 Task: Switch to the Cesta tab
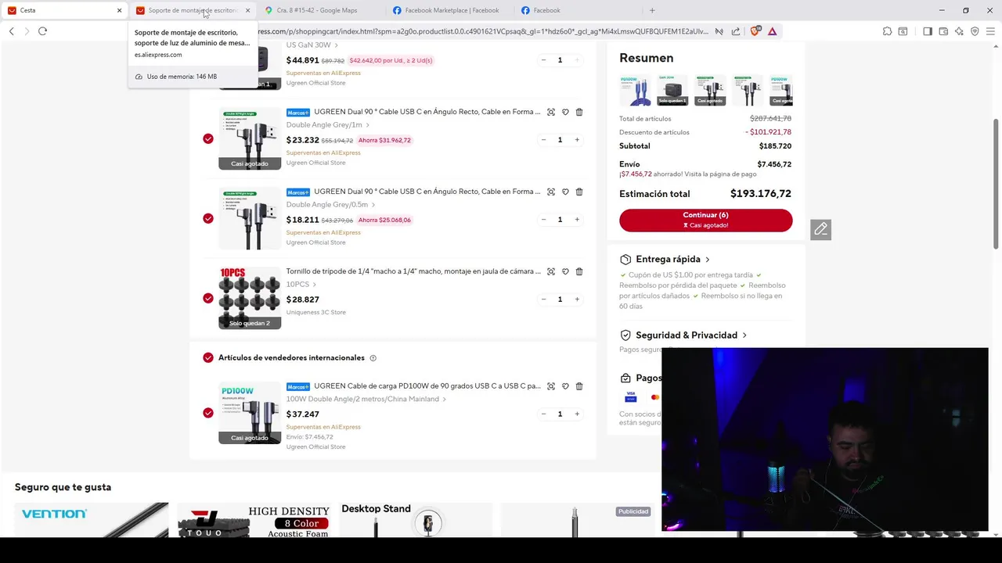coord(63,10)
